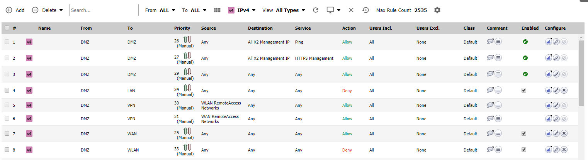Screen dimensions: 588x160
Task: Click the Search input field
Action: 104,10
